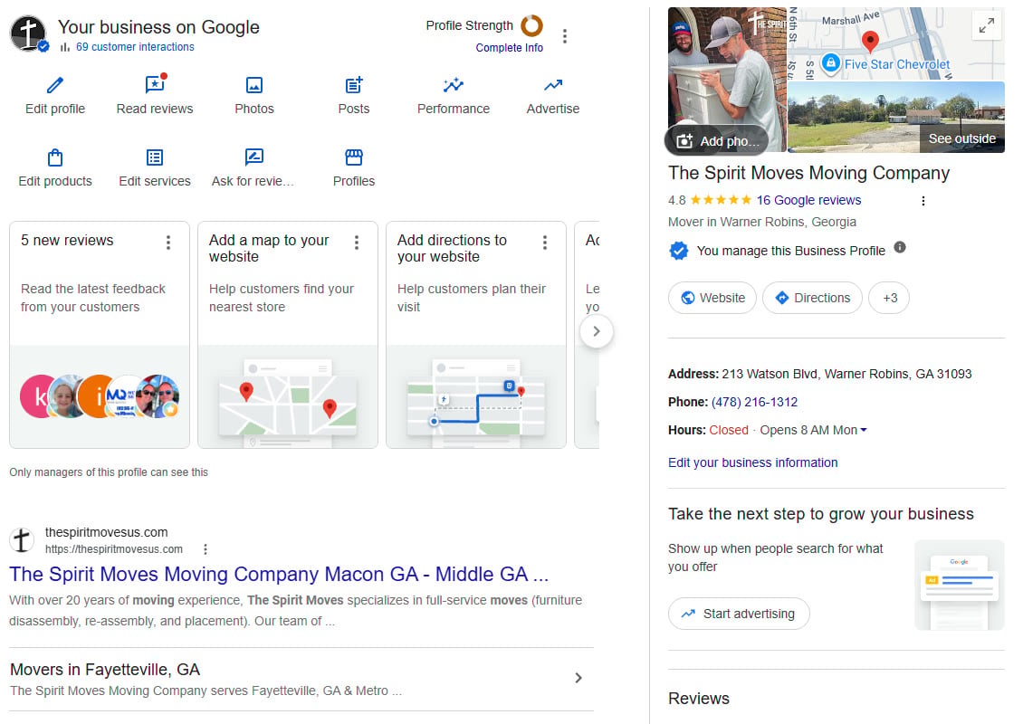Open Add a map to your website card
This screenshot has height=724, width=1023.
point(288,335)
